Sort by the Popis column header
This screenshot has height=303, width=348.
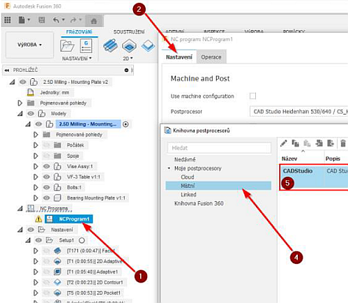pos(333,158)
